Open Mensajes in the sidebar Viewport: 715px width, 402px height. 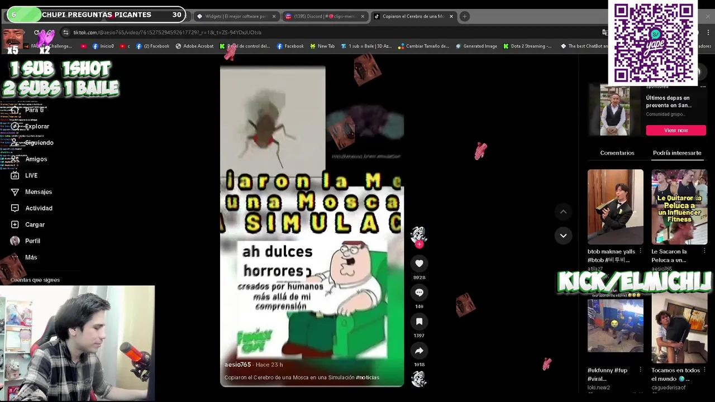click(39, 192)
